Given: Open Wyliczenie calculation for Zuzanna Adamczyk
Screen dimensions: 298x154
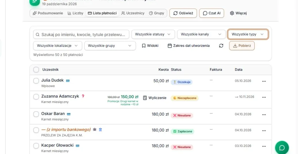Looking at the screenshot, I should click(155, 98).
